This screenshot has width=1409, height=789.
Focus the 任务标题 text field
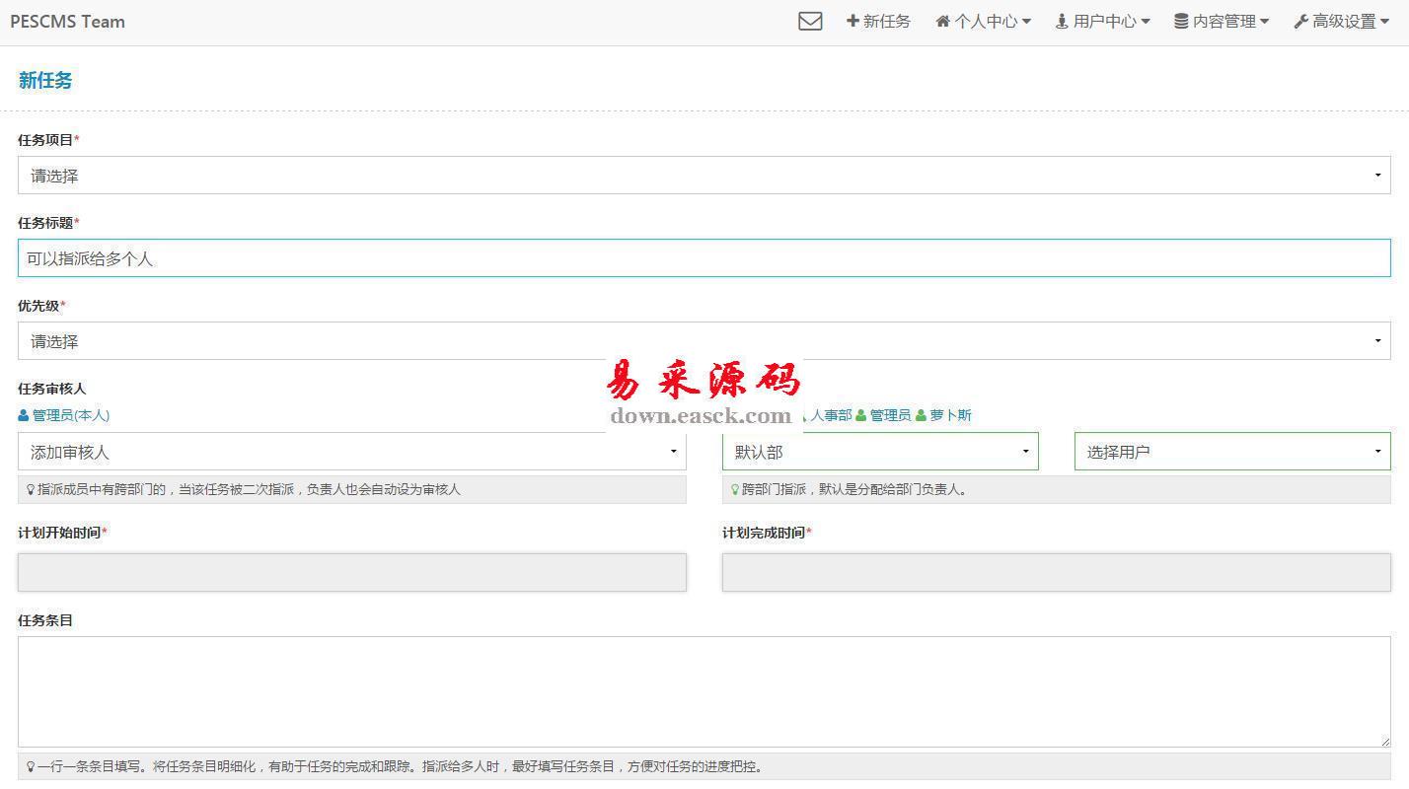click(704, 258)
